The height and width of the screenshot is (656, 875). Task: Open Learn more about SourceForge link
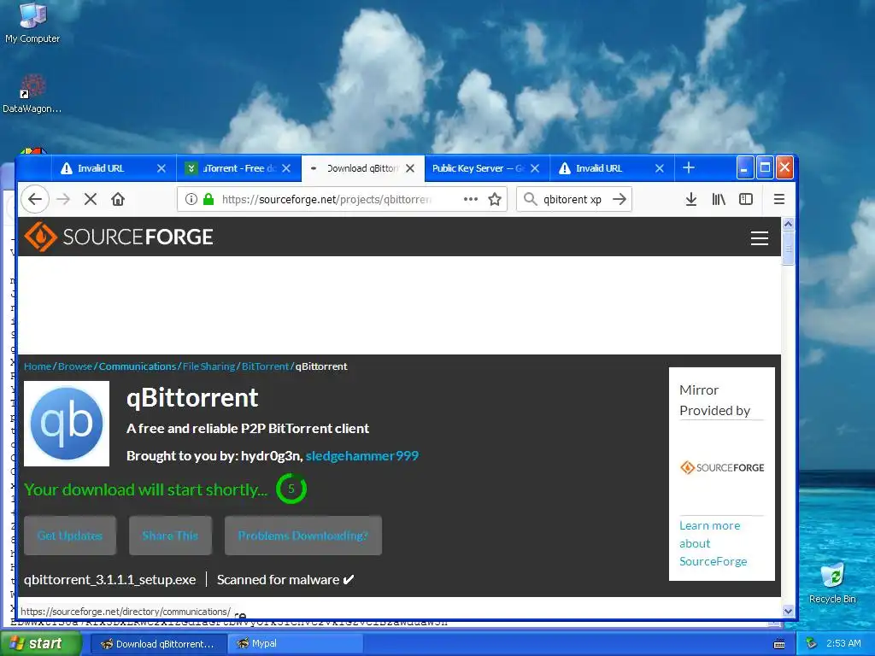point(713,543)
